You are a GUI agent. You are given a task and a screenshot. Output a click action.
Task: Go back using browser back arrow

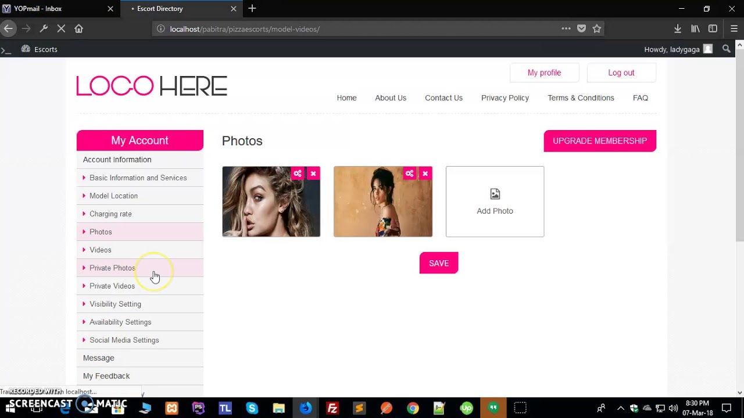pyautogui.click(x=8, y=28)
